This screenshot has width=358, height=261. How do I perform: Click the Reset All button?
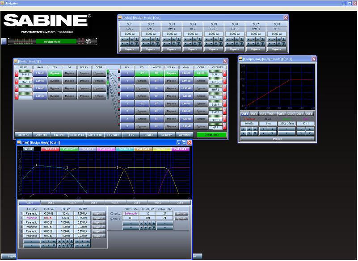(x=23, y=135)
